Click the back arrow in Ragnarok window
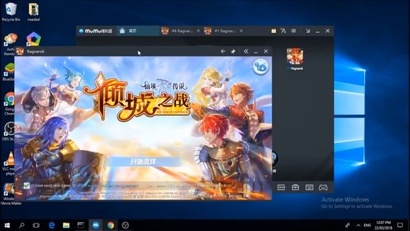410x231 pixels. tap(223, 51)
